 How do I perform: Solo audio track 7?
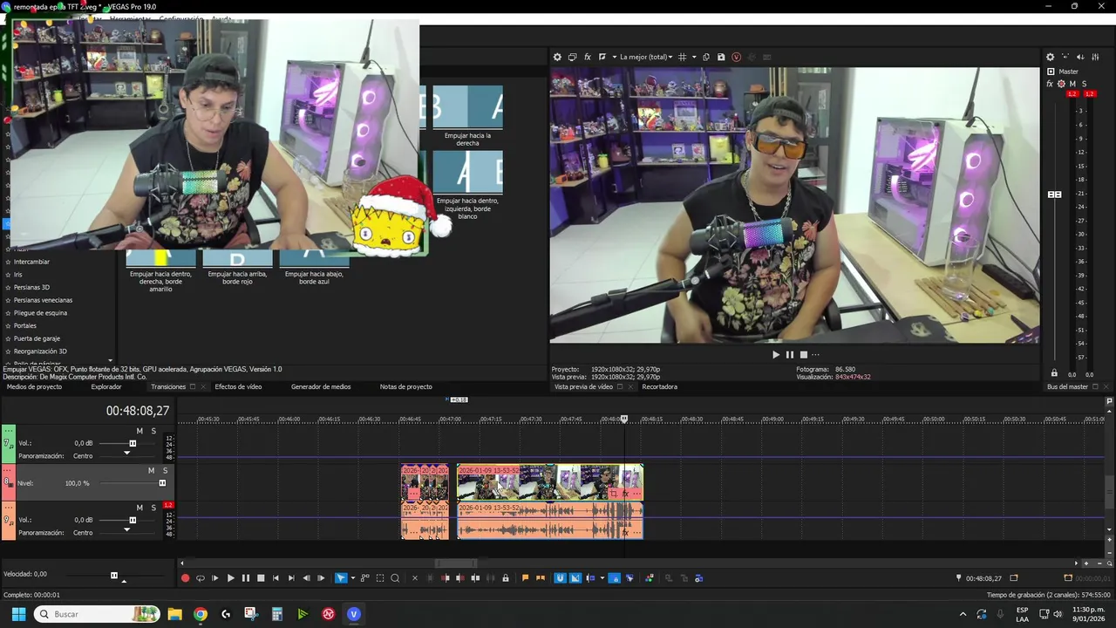pyautogui.click(x=153, y=431)
